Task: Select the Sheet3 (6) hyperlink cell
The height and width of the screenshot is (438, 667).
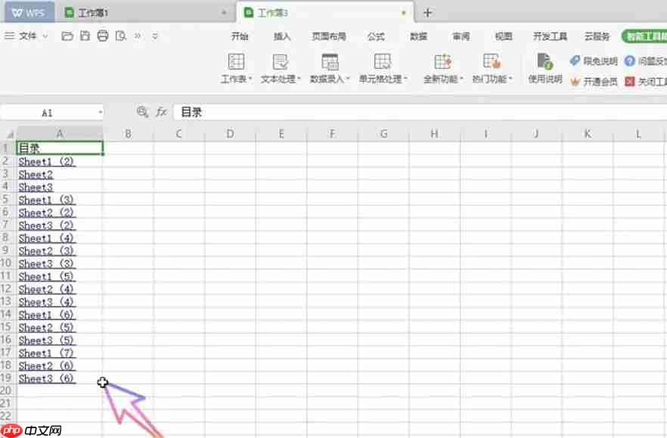Action: [x=46, y=378]
